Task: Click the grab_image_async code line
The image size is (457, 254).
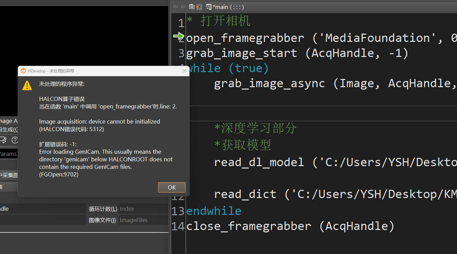Action: click(336, 83)
